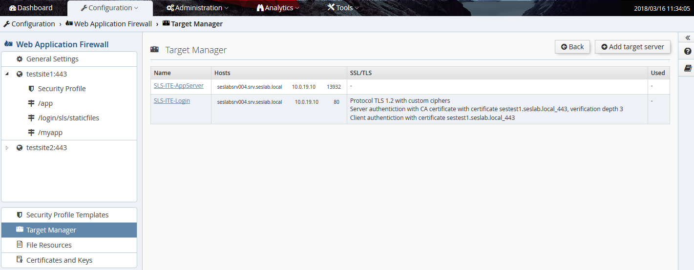This screenshot has width=694, height=270.
Task: Click the Administration dropdown chevron
Action: (x=226, y=8)
